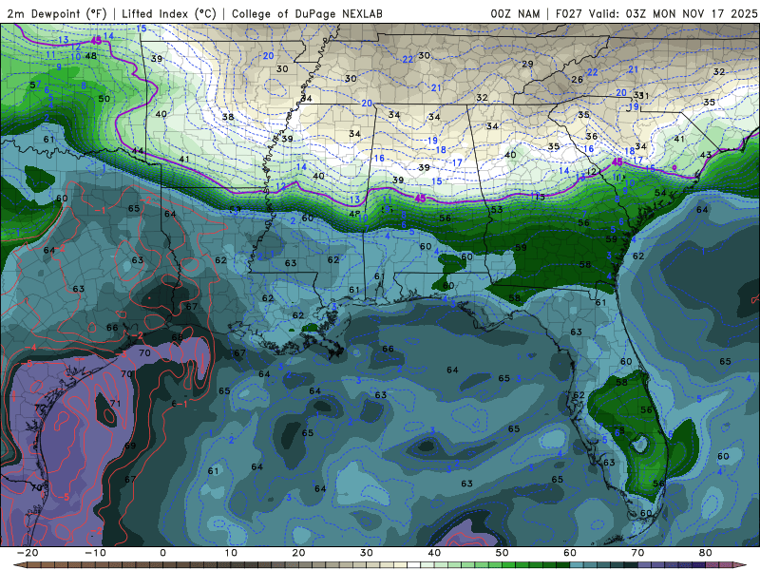Click the dewpoint value "29" on the map
This screenshot has width=760, height=570.
point(527,64)
